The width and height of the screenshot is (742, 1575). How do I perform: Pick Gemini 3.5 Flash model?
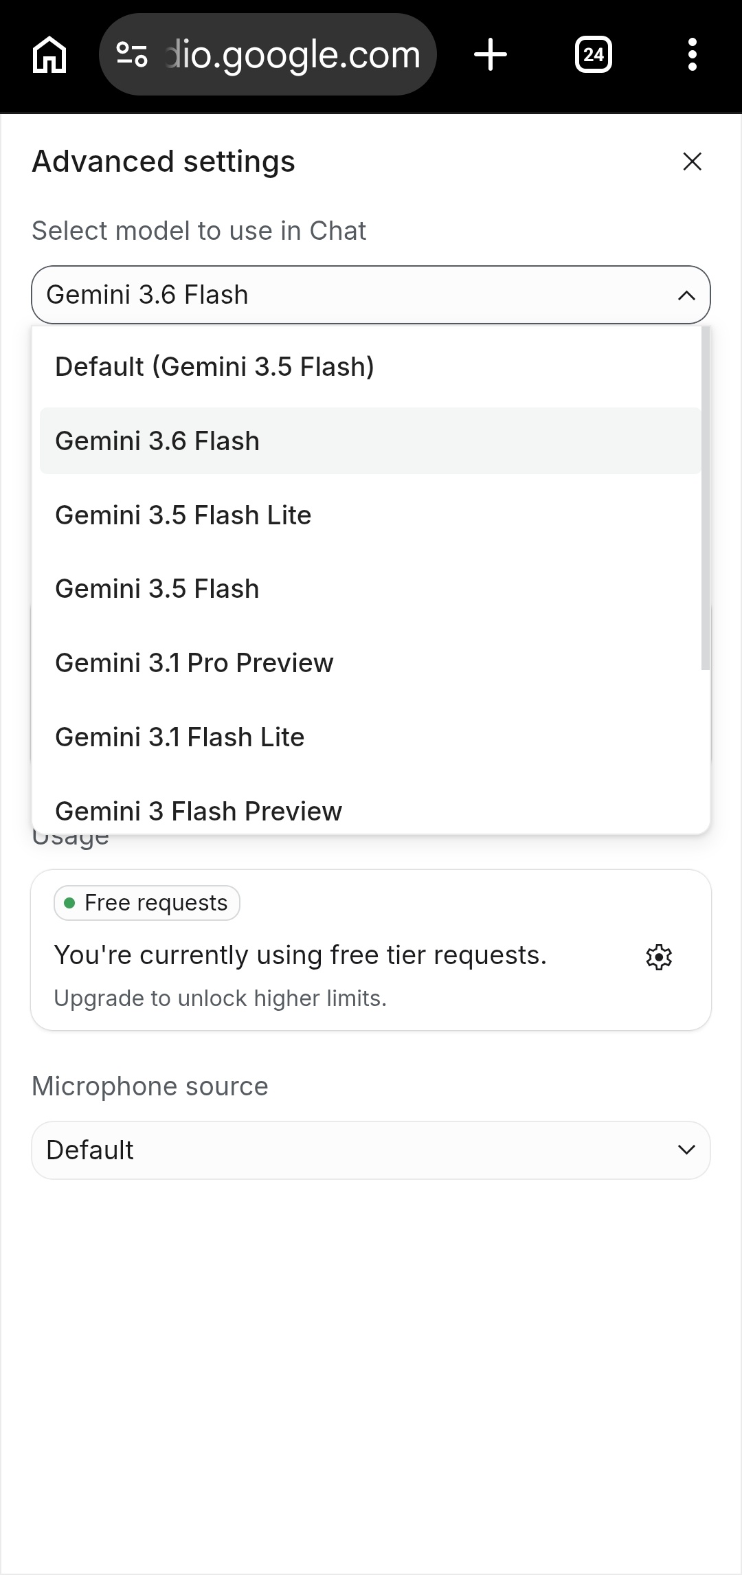(x=370, y=589)
